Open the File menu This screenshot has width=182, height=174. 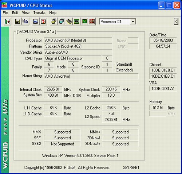5,13
